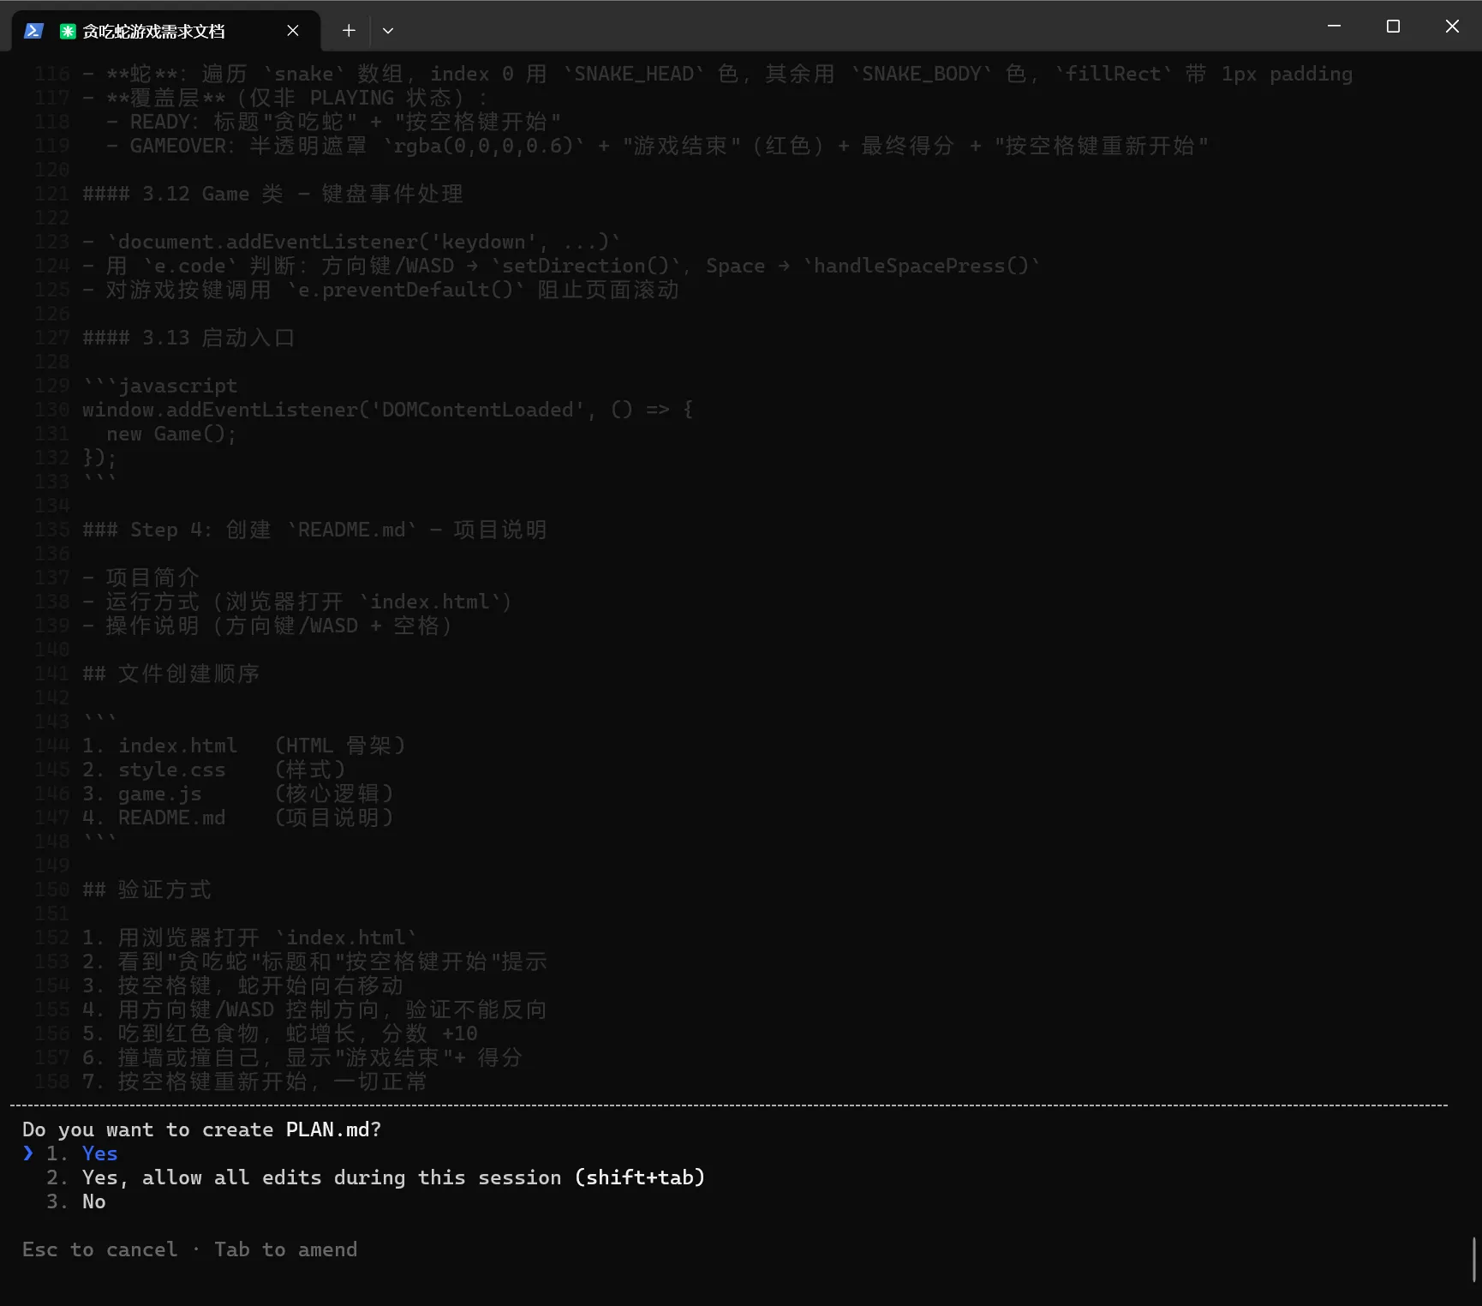Click the line "3. 按空格键, 蛇开始向右移动"
The height and width of the screenshot is (1306, 1482).
242,985
